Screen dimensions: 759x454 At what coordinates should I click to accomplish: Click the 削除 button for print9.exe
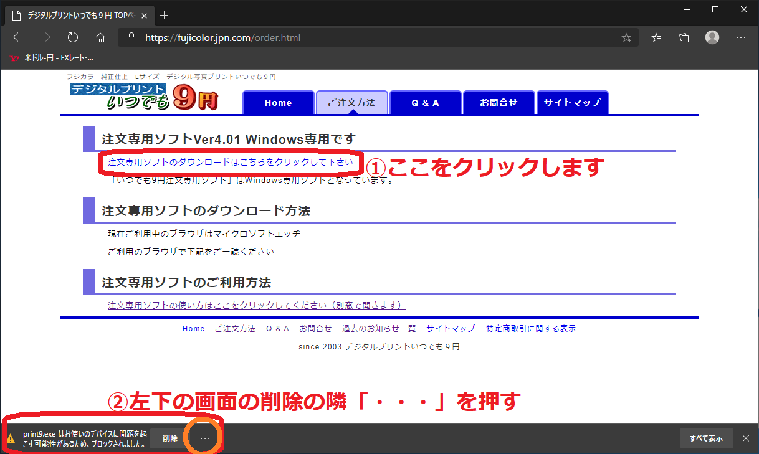(170, 438)
